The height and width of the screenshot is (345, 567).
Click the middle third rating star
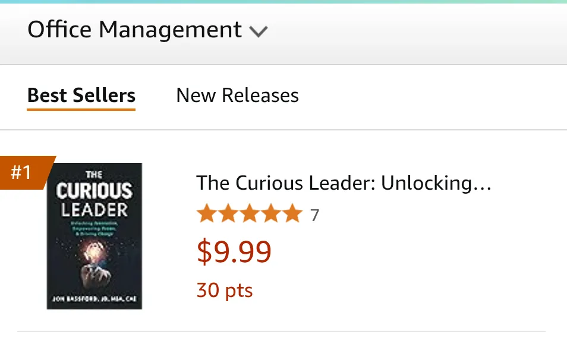coord(250,213)
